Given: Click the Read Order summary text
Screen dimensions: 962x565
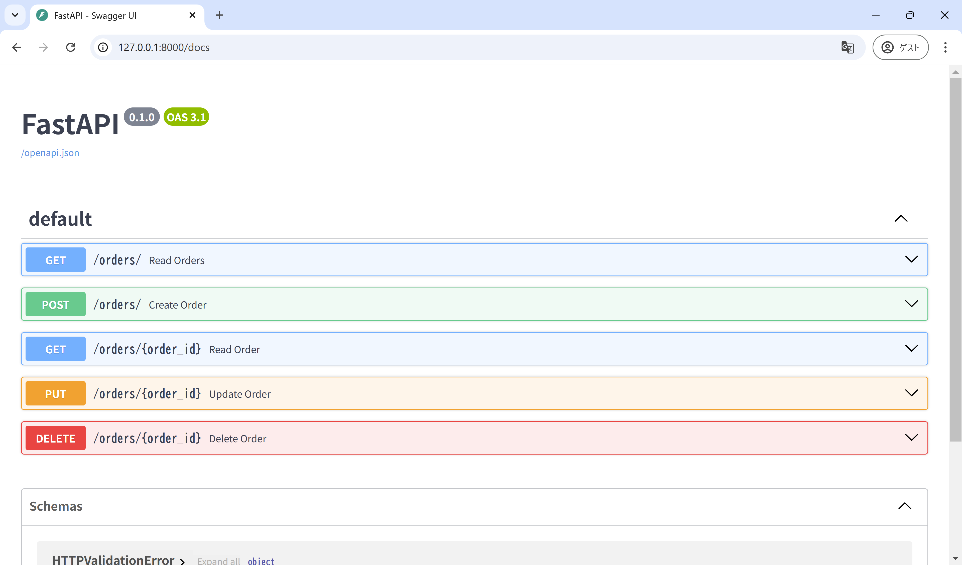Looking at the screenshot, I should point(234,350).
